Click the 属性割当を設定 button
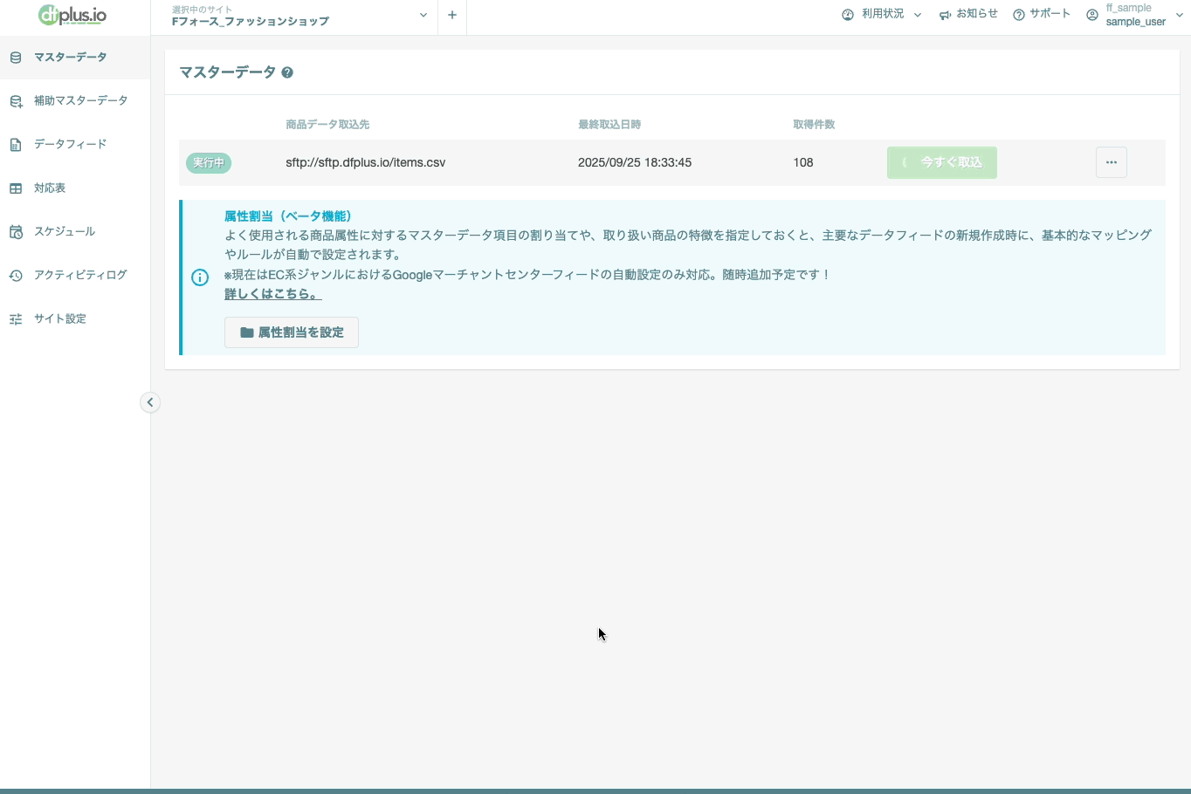Screen dimensions: 1191x794 point(292,332)
